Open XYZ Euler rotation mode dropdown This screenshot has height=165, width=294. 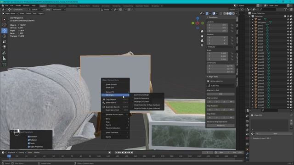(220, 47)
